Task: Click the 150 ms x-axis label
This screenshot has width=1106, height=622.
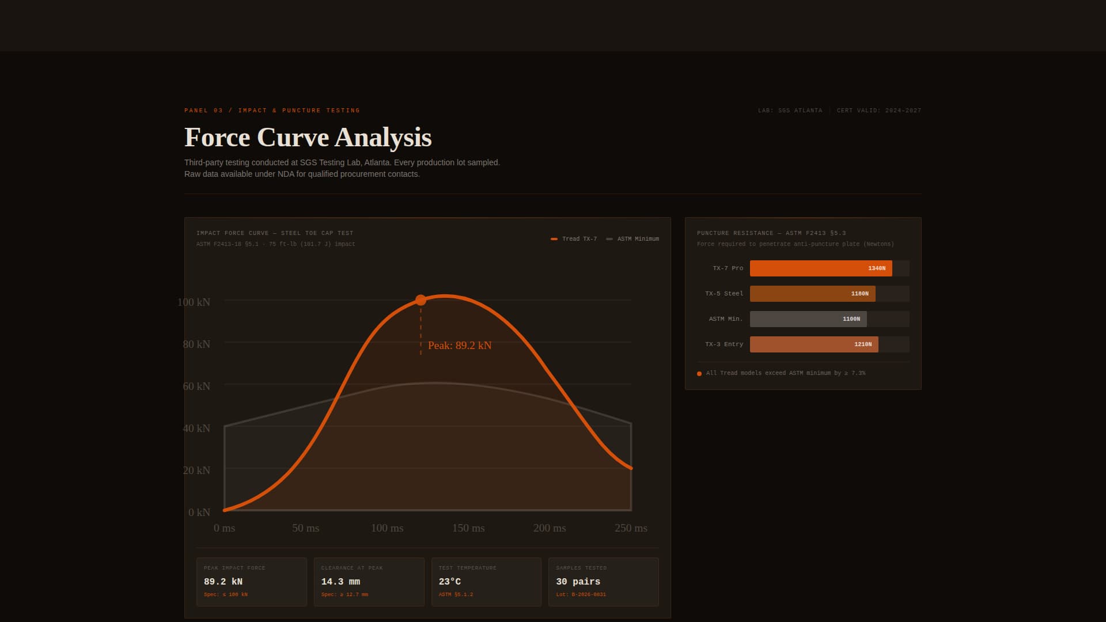Action: tap(468, 528)
